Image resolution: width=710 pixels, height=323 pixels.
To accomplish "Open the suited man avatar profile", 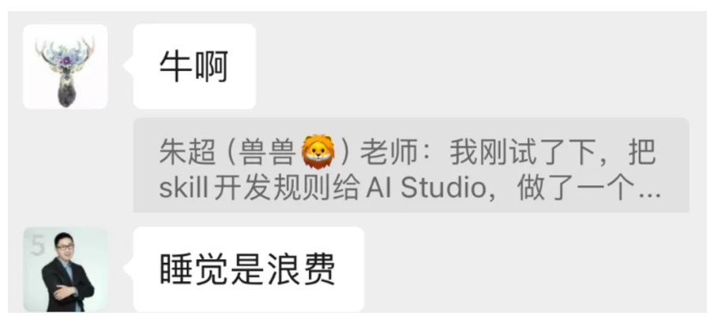I will (66, 269).
